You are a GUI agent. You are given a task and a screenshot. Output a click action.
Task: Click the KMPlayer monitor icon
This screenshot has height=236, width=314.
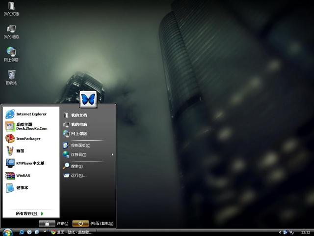point(10,163)
